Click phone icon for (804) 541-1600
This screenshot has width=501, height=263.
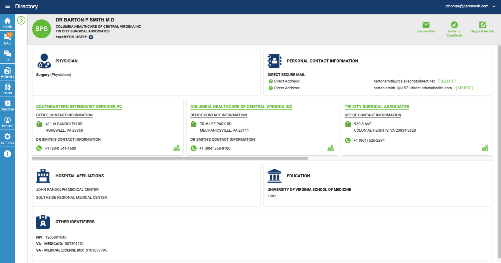pyautogui.click(x=39, y=148)
